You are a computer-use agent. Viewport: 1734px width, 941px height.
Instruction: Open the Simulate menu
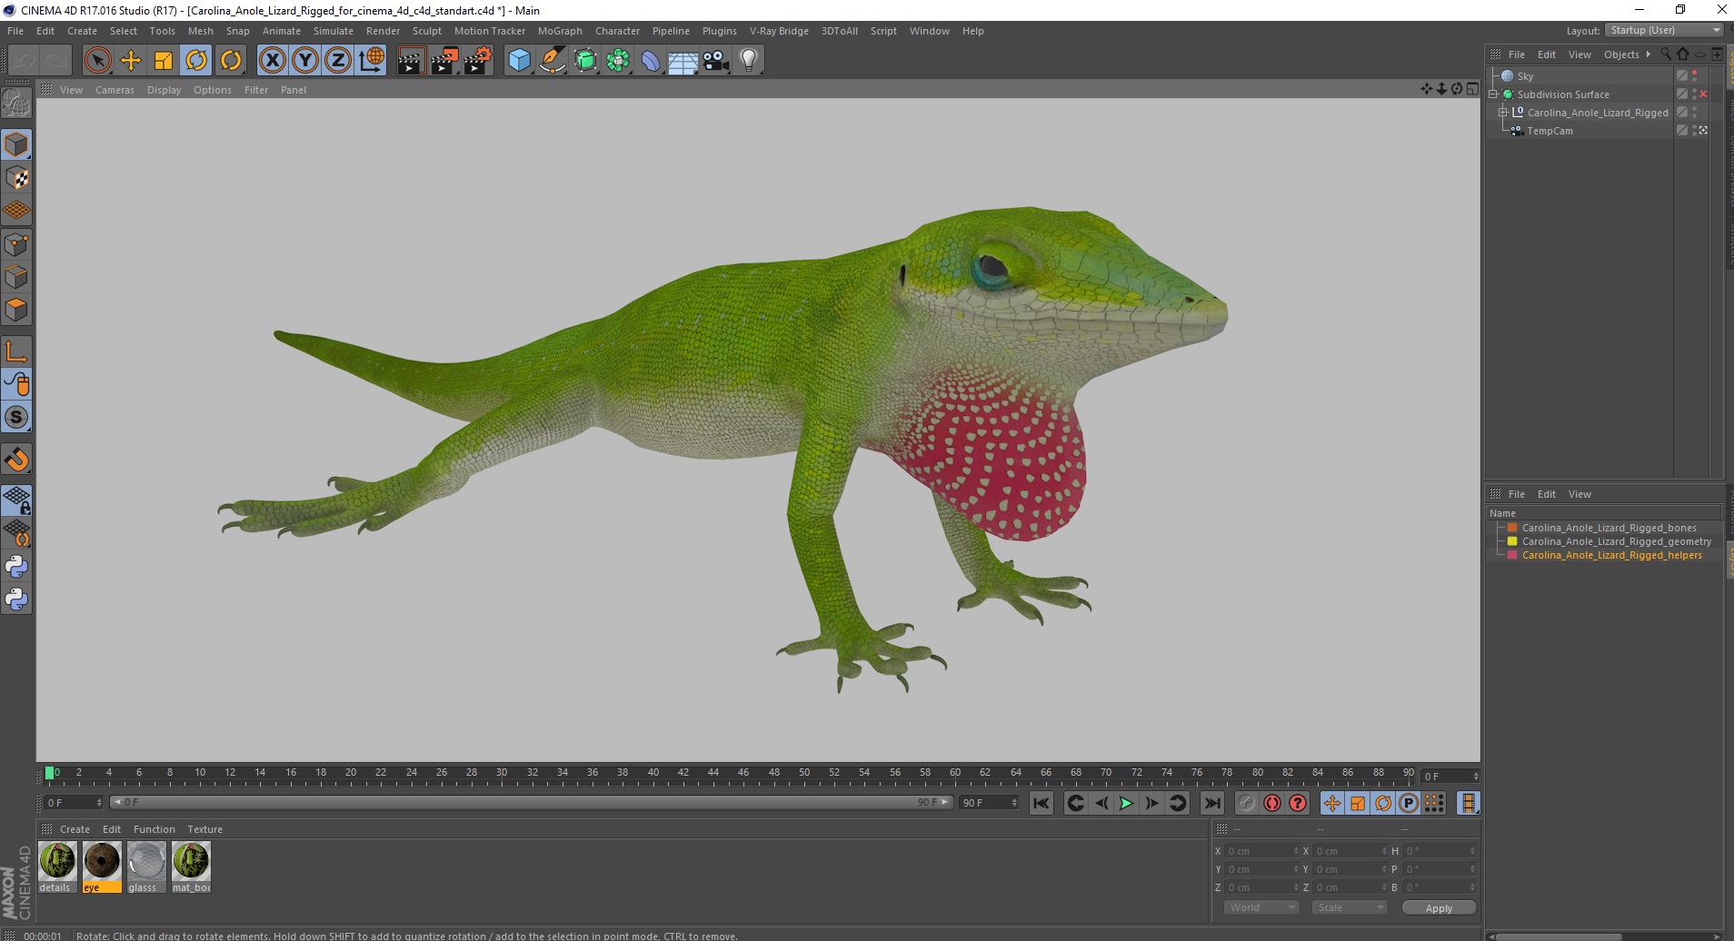coord(334,31)
